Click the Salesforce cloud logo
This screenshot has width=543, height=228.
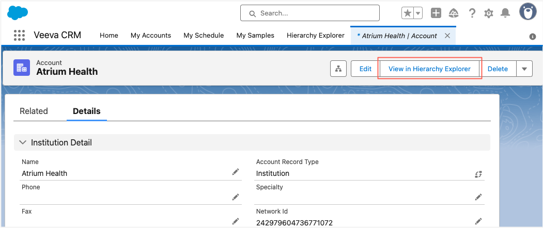[x=18, y=13]
